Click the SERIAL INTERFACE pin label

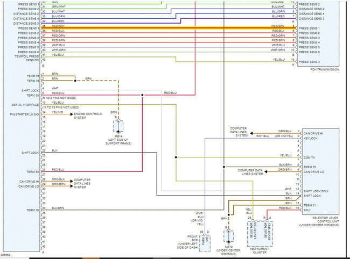point(25,105)
